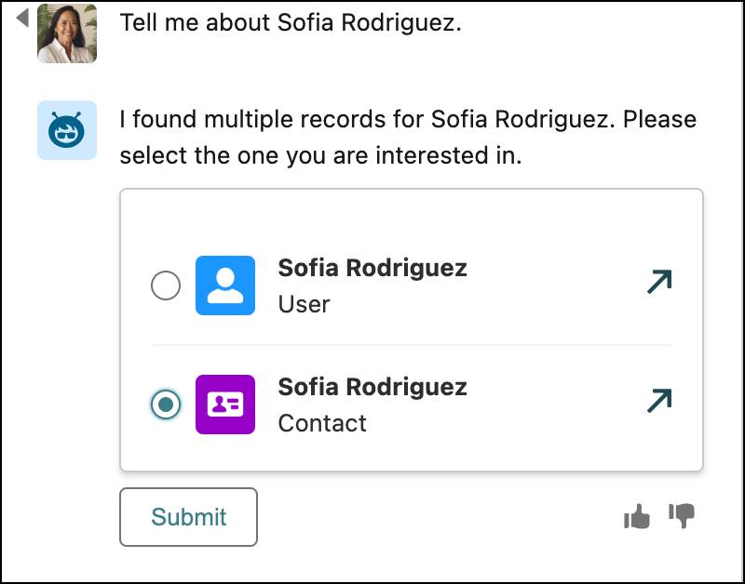The height and width of the screenshot is (584, 745).
Task: Click the Sofia Rodriguez name in the User row
Action: (372, 269)
